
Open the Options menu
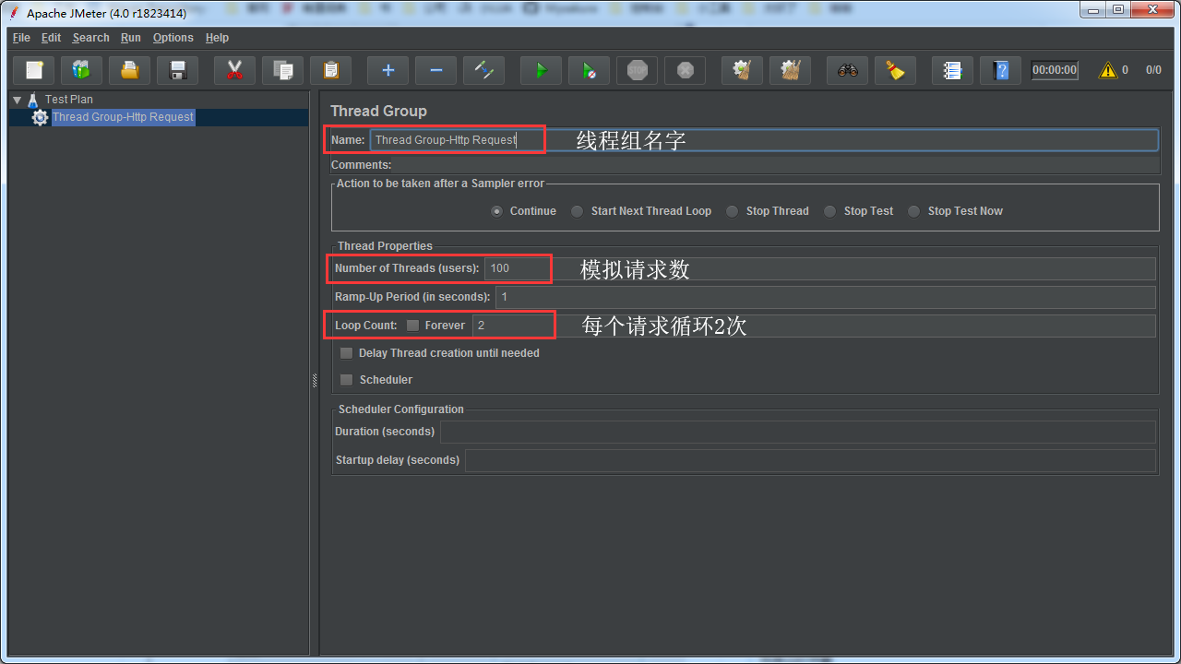[x=173, y=38]
